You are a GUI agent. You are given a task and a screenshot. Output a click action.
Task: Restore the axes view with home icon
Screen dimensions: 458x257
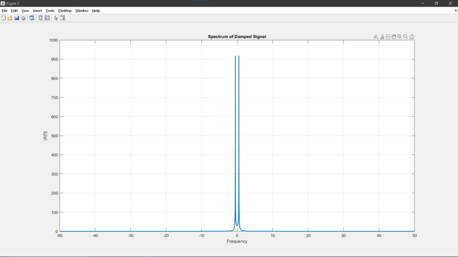pos(411,37)
